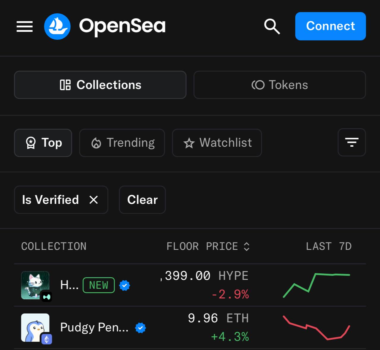380x350 pixels.
Task: Open the Pudgy Penguins collection thumbnail
Action: [35, 327]
